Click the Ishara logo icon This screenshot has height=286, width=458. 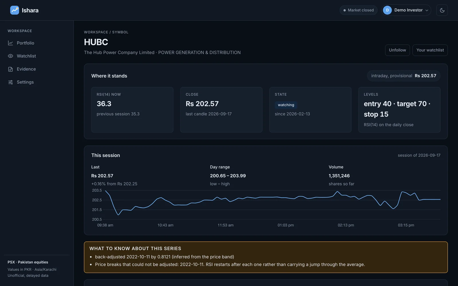coord(15,10)
